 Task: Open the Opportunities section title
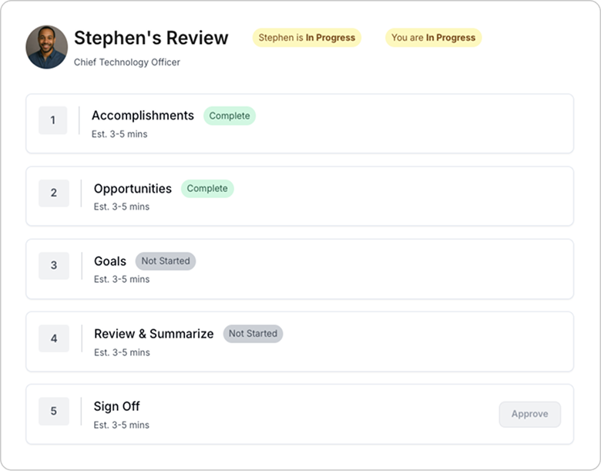(x=133, y=189)
